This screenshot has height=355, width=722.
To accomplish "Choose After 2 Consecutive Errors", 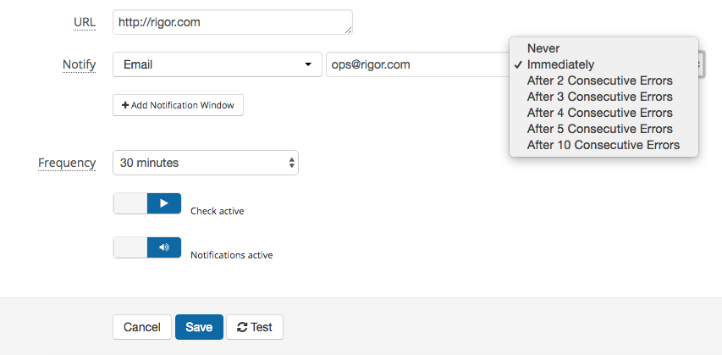I will [604, 80].
